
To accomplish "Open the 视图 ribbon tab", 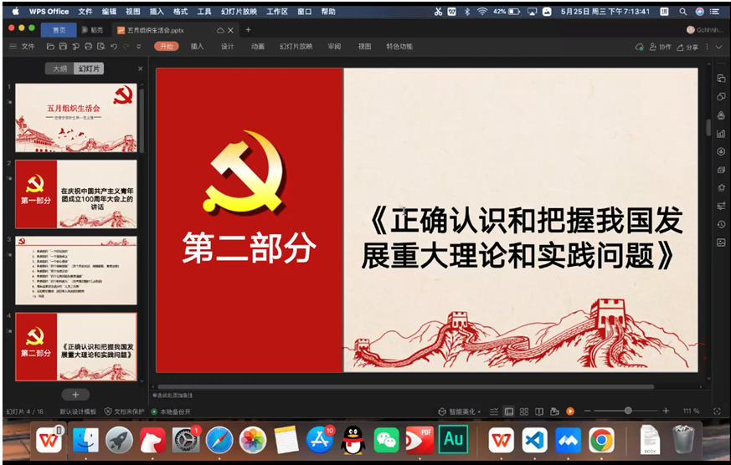I will [364, 47].
